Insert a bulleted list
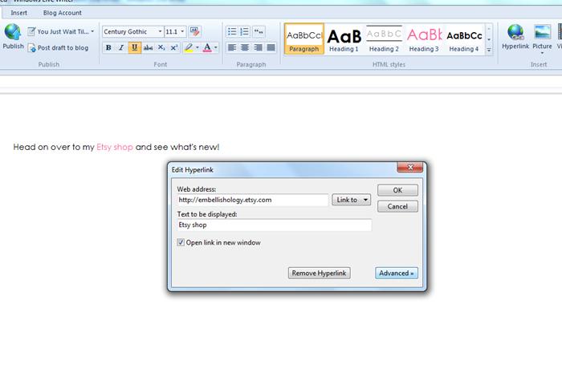Image resolution: width=562 pixels, height=377 pixels. (x=232, y=31)
